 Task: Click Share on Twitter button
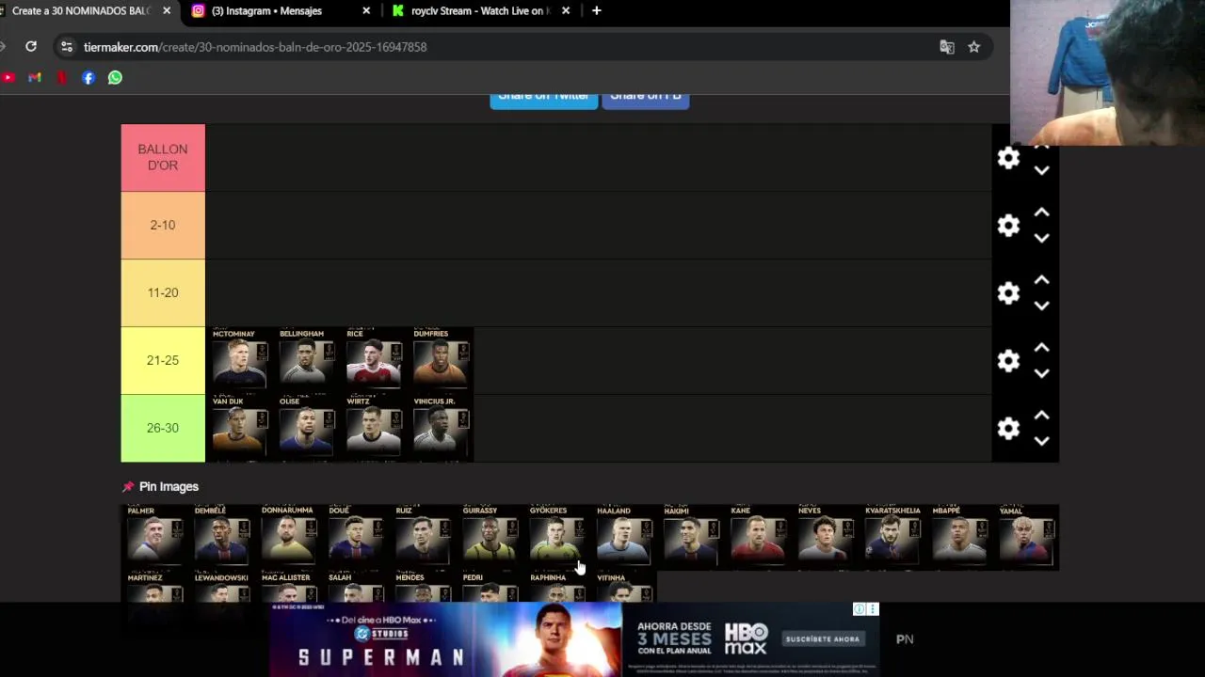543,99
